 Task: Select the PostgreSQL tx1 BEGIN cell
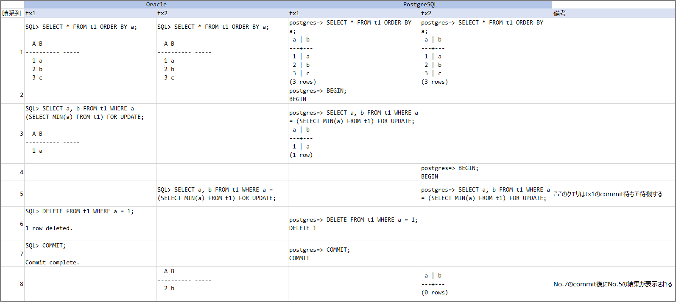(x=354, y=95)
